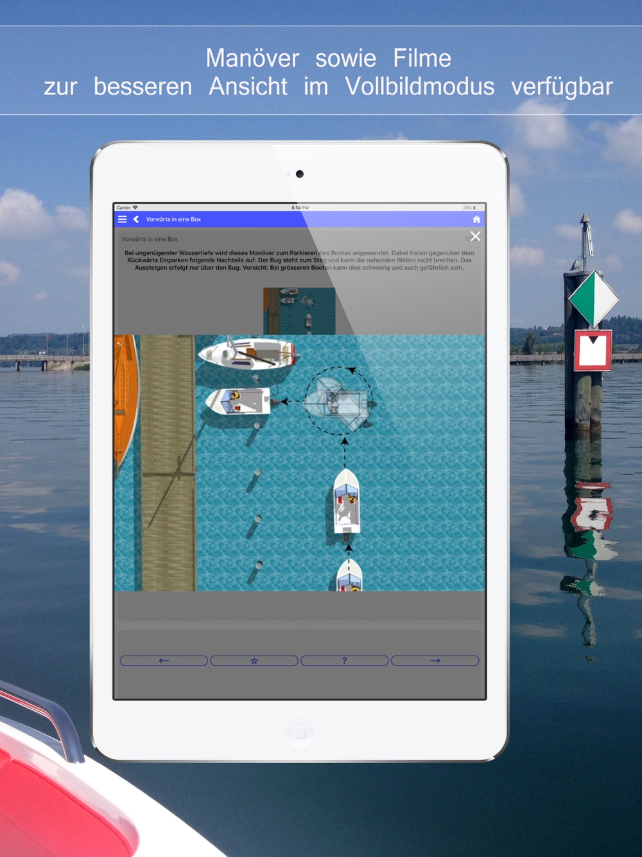Viewport: 642px width, 857px height.
Task: Tap the "Carrier" label in the status bar
Action: click(x=123, y=208)
